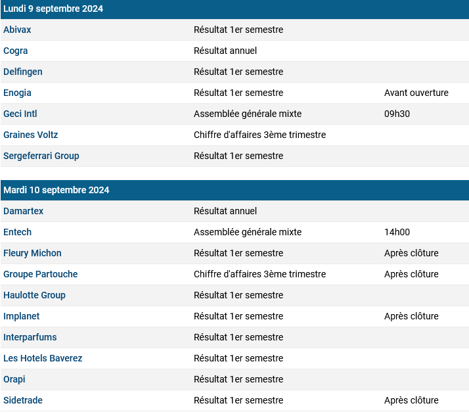Click the 09h30 time for Geci Intl

(397, 114)
